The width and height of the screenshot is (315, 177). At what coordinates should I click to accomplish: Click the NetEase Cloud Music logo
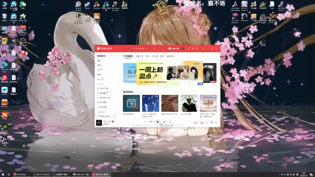(x=104, y=48)
